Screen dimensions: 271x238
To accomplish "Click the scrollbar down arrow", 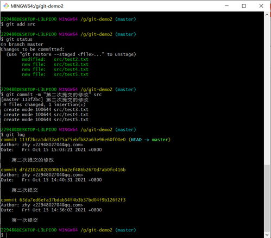I will tap(267, 235).
